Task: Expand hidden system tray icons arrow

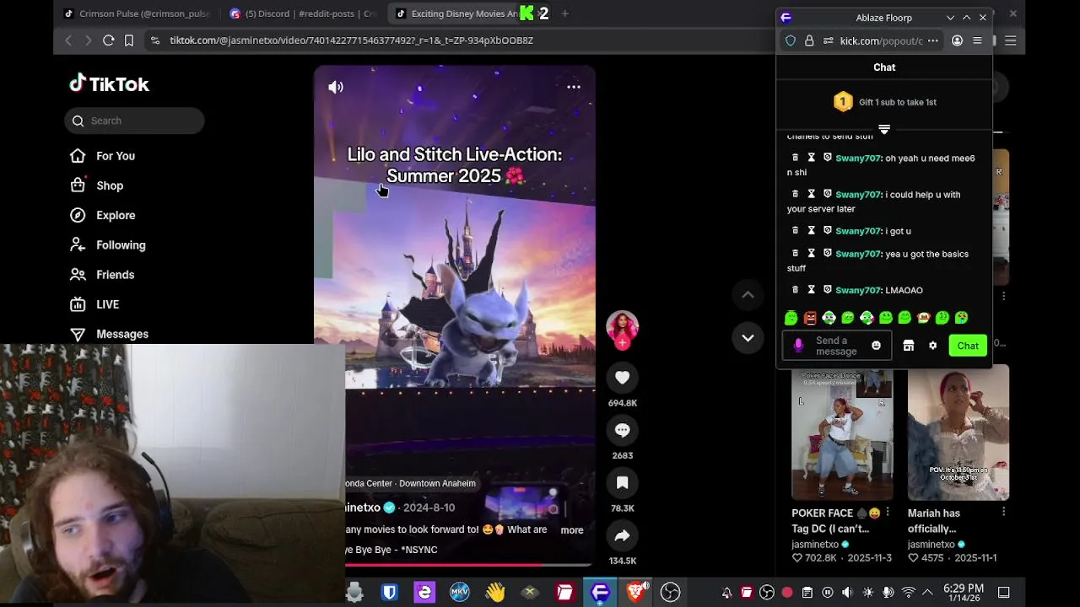Action: (x=927, y=593)
